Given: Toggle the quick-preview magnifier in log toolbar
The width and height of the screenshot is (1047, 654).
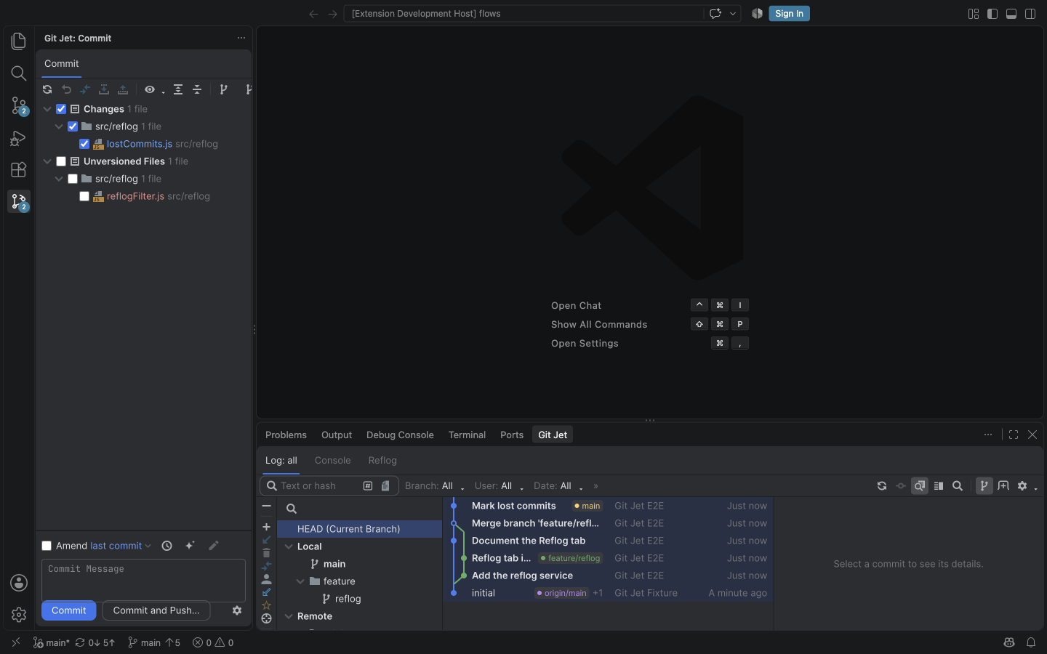Looking at the screenshot, I should pos(920,486).
